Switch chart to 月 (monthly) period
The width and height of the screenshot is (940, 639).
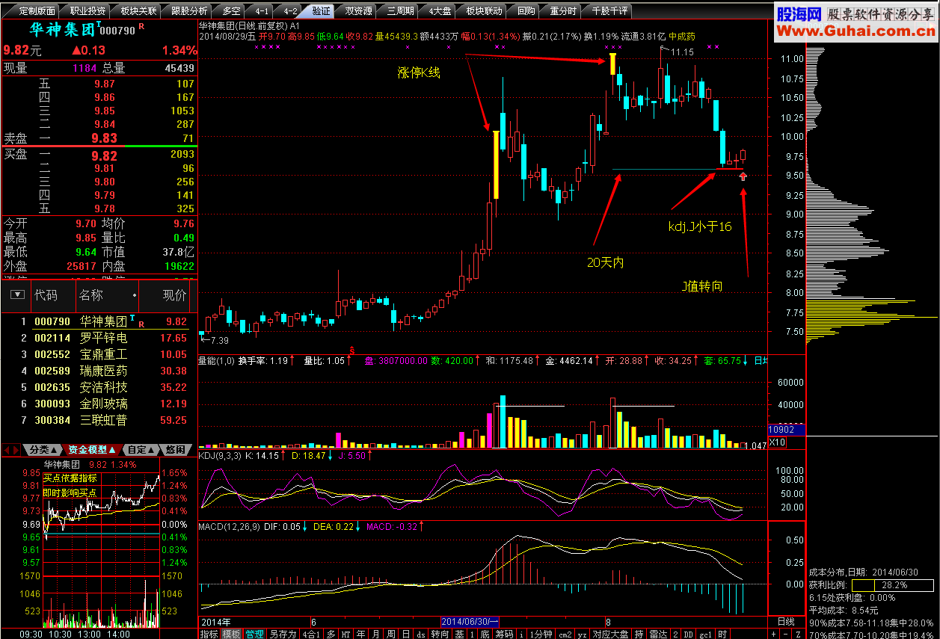click(375, 634)
